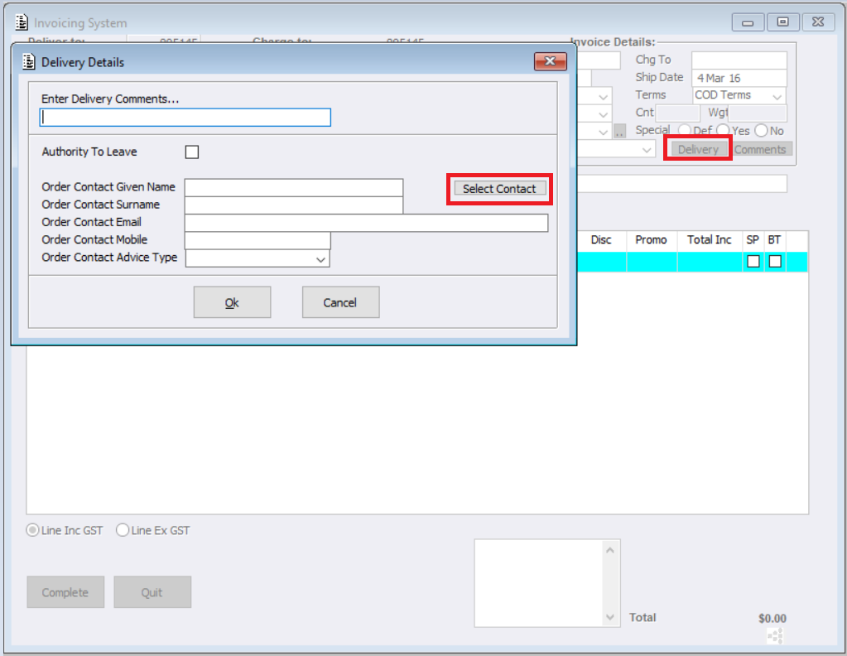Click the Order Contact Email field

[366, 223]
